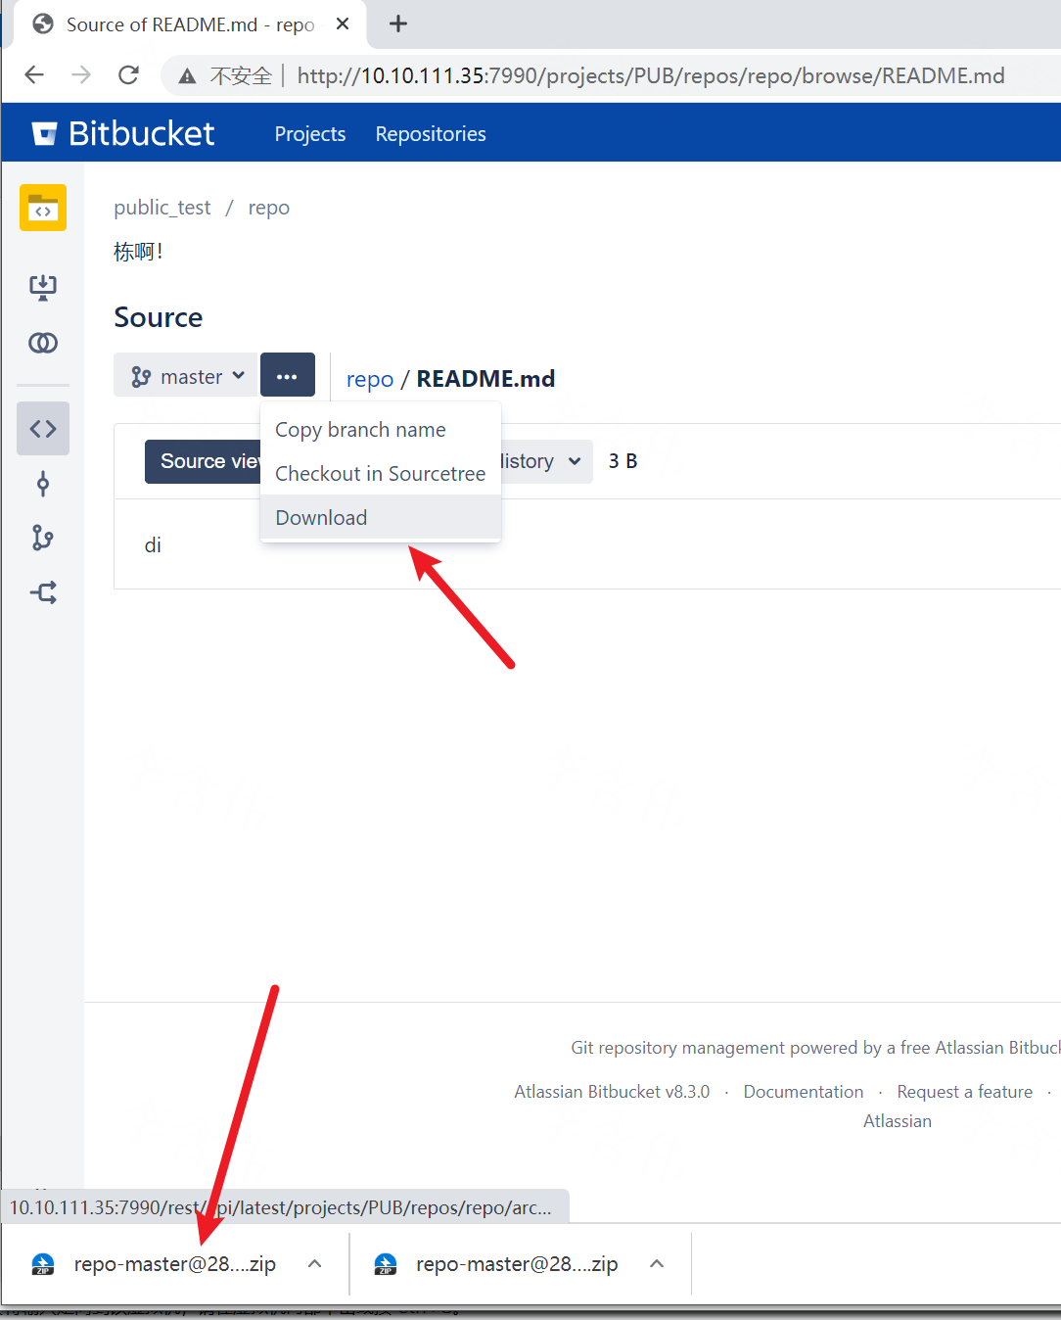This screenshot has width=1061, height=1320.
Task: Open a new browser tab
Action: (x=397, y=24)
